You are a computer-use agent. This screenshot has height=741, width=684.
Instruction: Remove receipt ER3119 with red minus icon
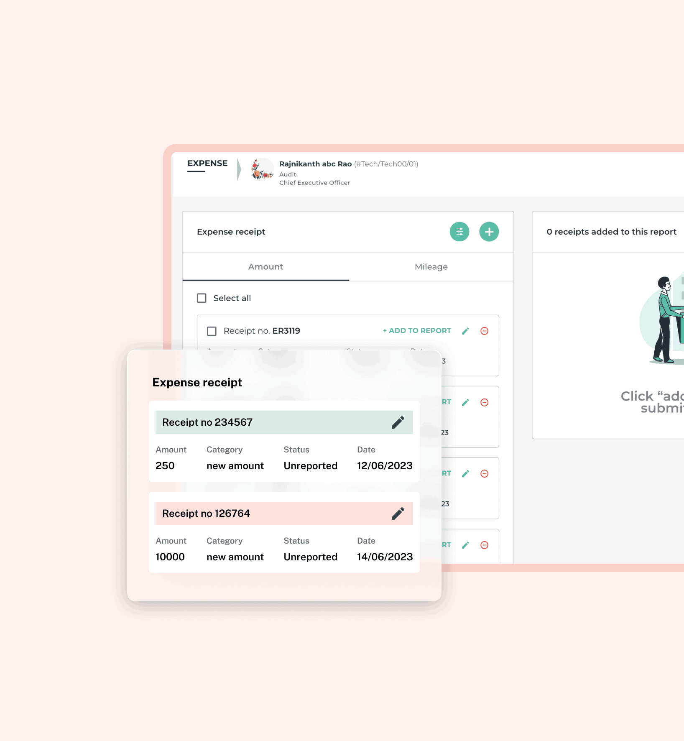click(484, 331)
